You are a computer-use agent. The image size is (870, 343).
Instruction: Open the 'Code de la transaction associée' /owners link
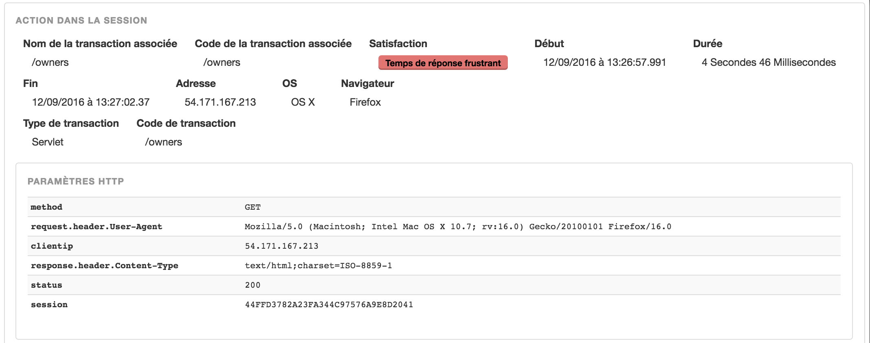pos(222,62)
